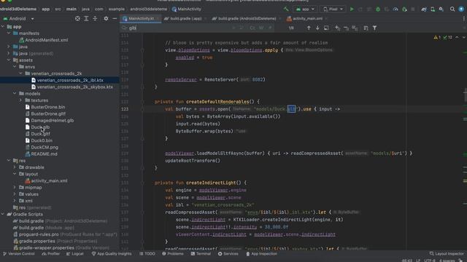Click MainActivity in the breadcrumb bar
Image resolution: width=467 pixels, height=262 pixels.
tap(187, 9)
